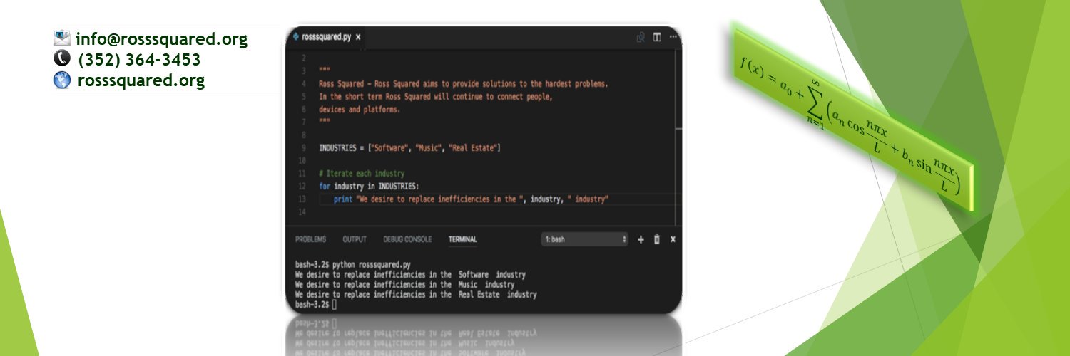
Task: Click code line 9 INDUSTRIES list
Action: tap(409, 148)
